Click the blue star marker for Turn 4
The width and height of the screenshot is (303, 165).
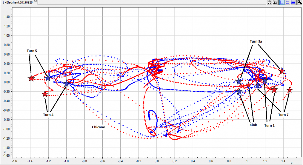[x=67, y=84]
